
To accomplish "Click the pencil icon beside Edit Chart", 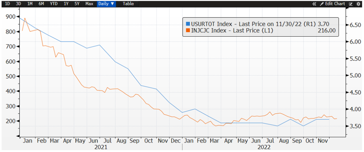I will (322, 4).
